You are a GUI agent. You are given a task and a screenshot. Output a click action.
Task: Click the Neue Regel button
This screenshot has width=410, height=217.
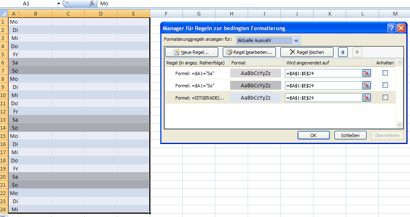coord(192,52)
